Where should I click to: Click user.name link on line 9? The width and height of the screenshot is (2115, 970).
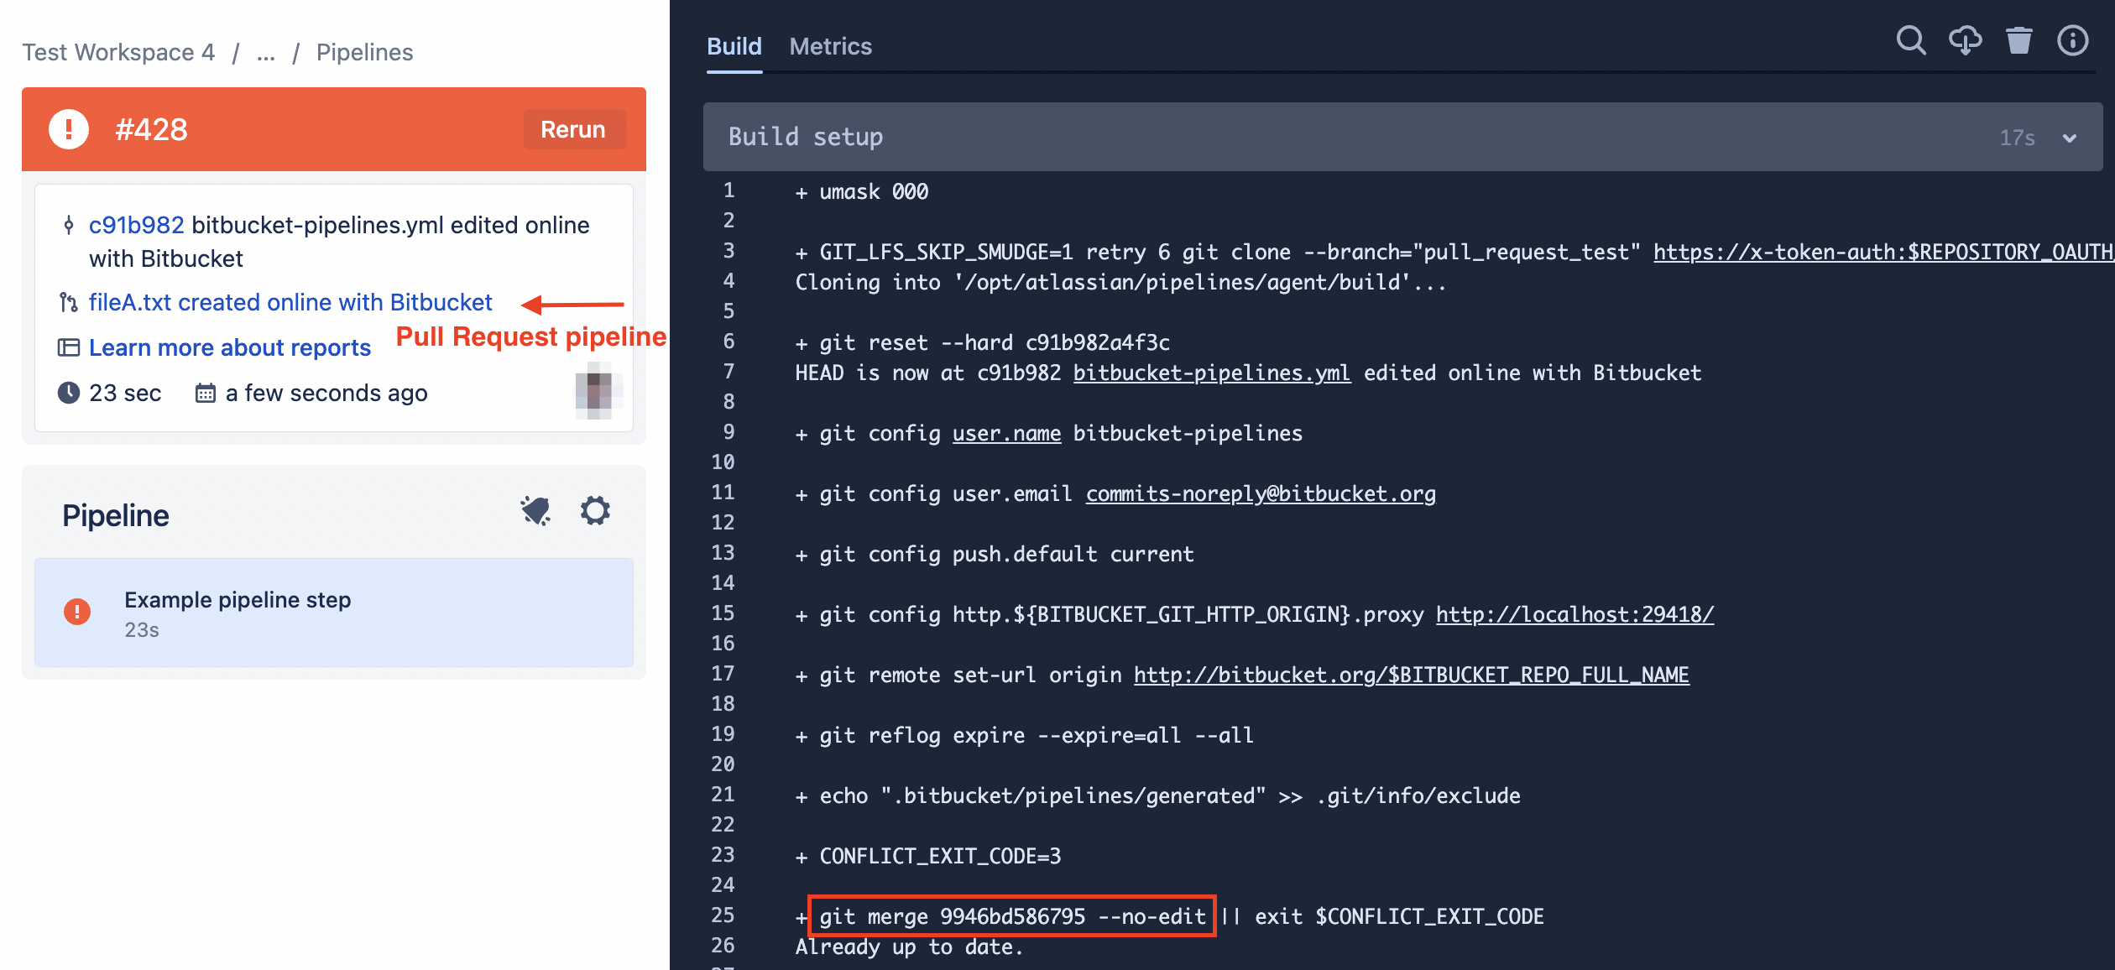1006,433
